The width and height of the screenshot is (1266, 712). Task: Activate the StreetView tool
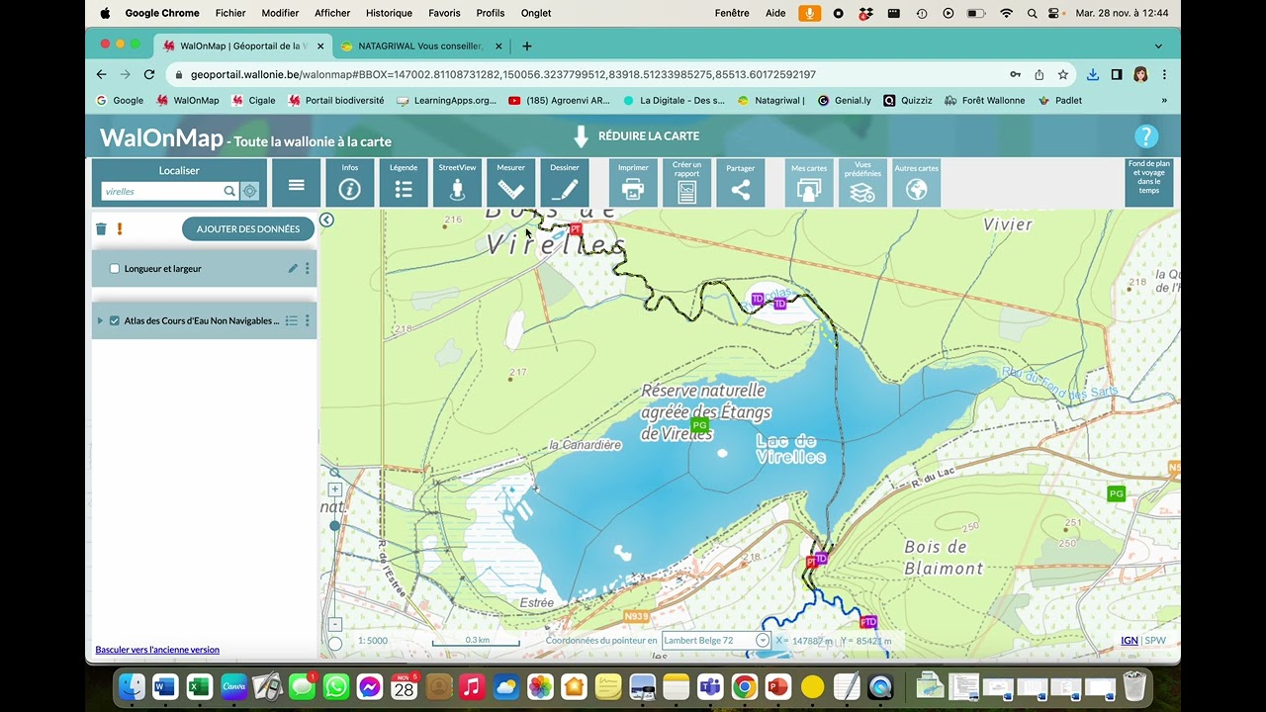457,183
